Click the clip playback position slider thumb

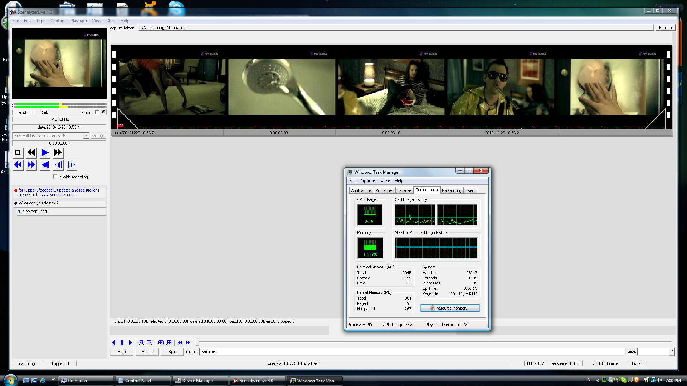(x=197, y=342)
